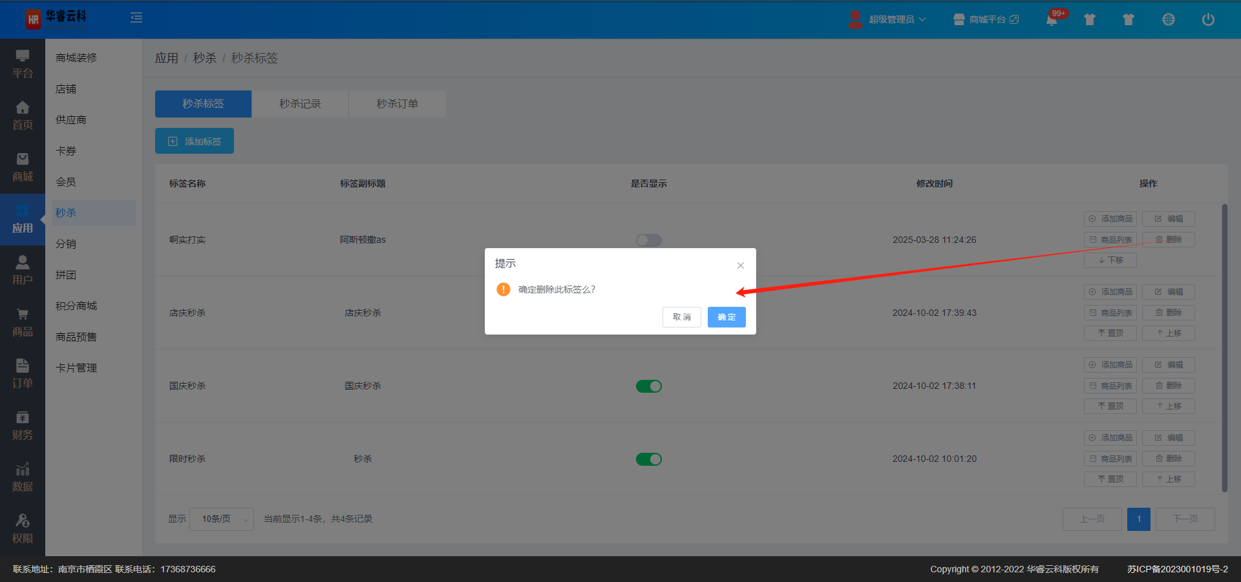Open the 10条/页 page size dropdown

222,519
